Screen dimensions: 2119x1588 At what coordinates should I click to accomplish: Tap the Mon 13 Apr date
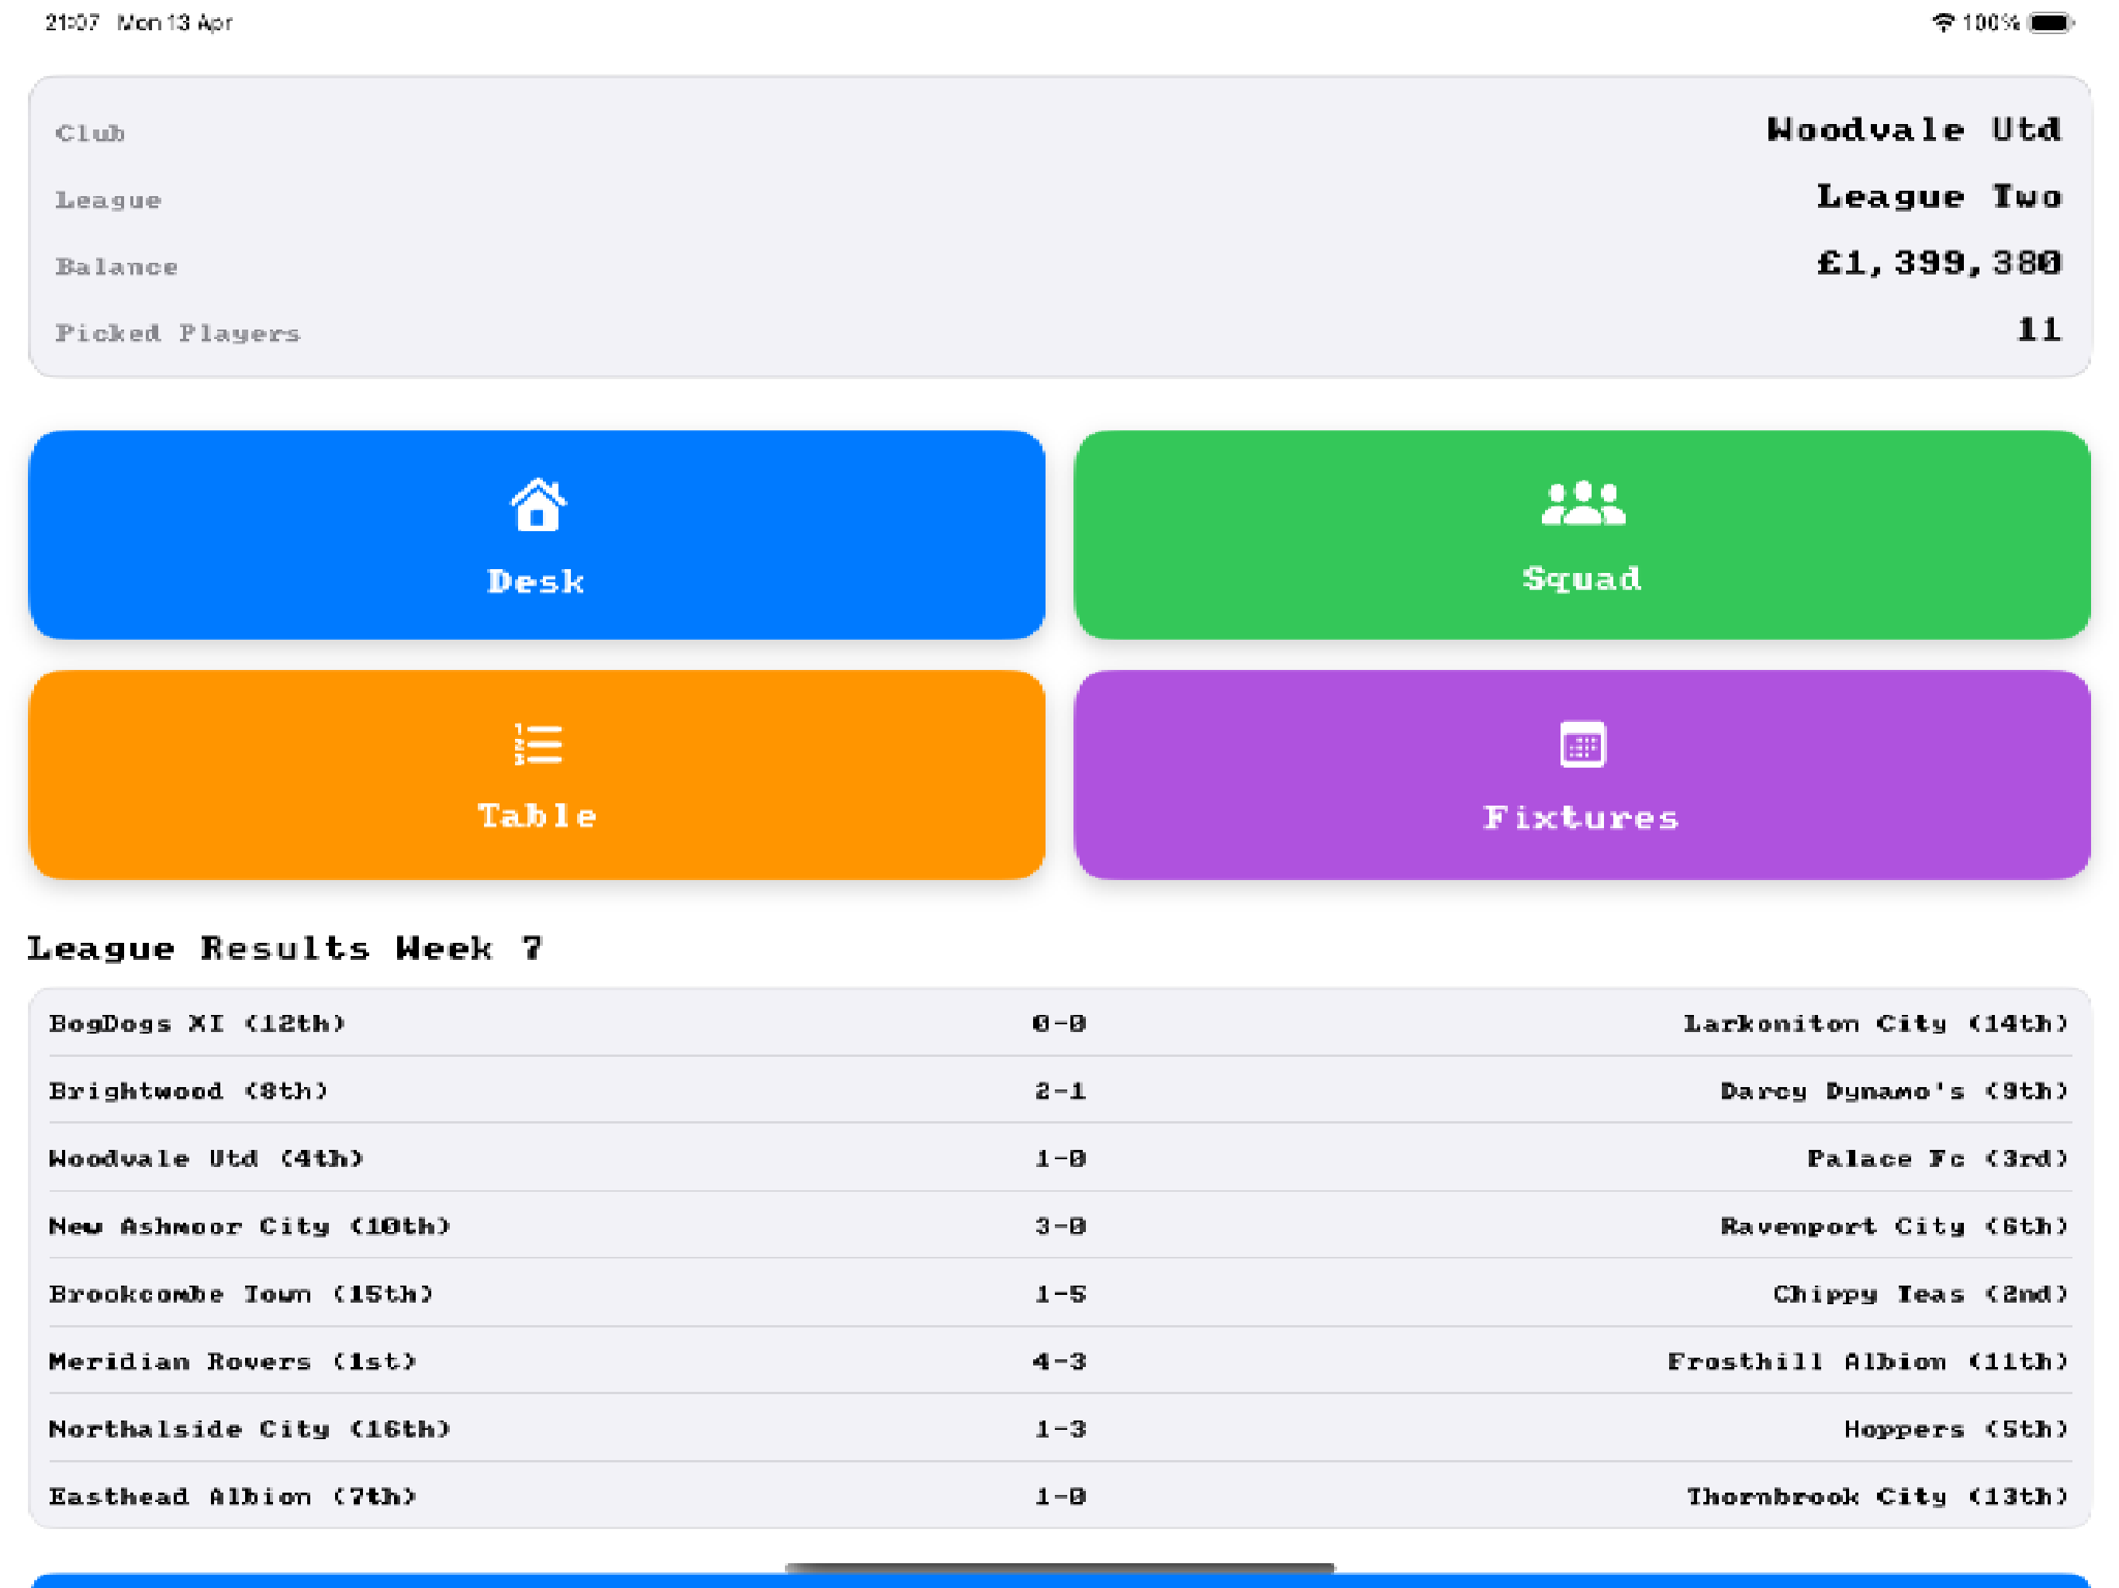point(175,22)
